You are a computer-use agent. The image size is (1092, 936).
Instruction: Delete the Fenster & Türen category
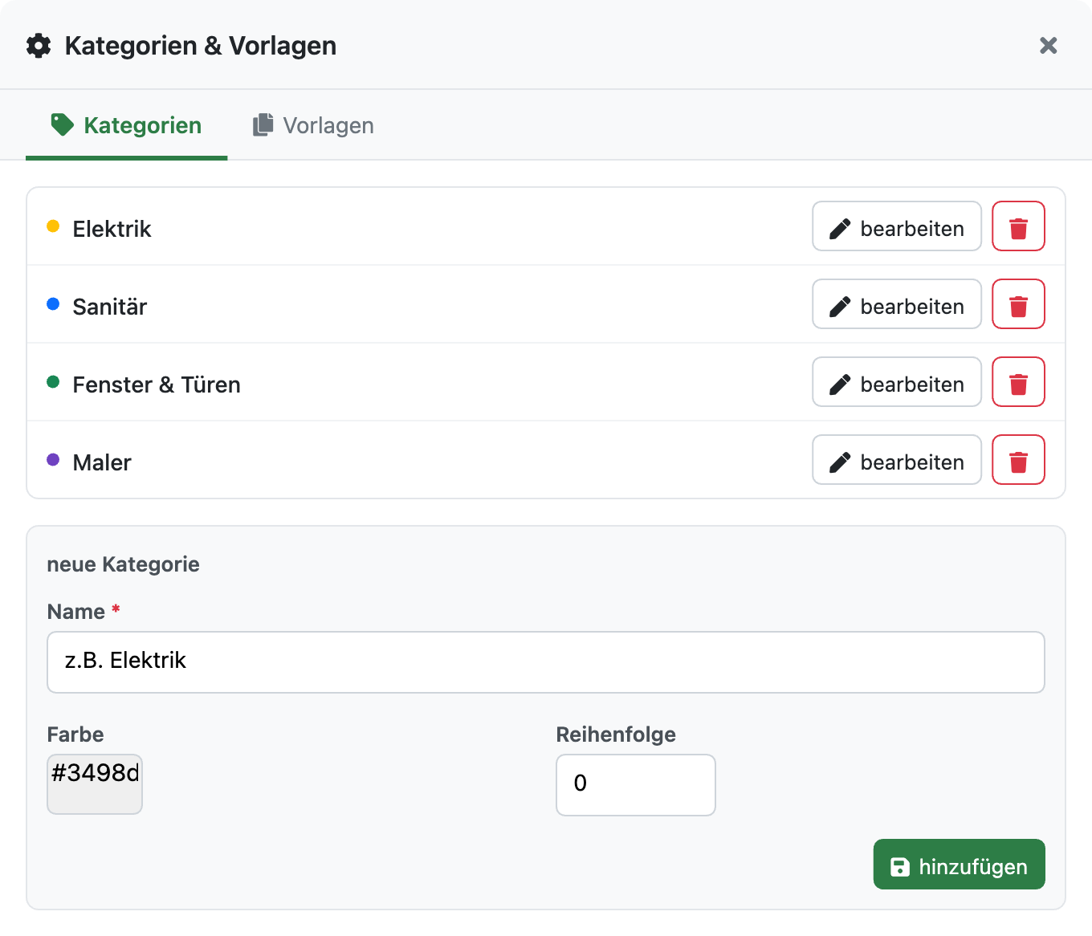point(1018,382)
